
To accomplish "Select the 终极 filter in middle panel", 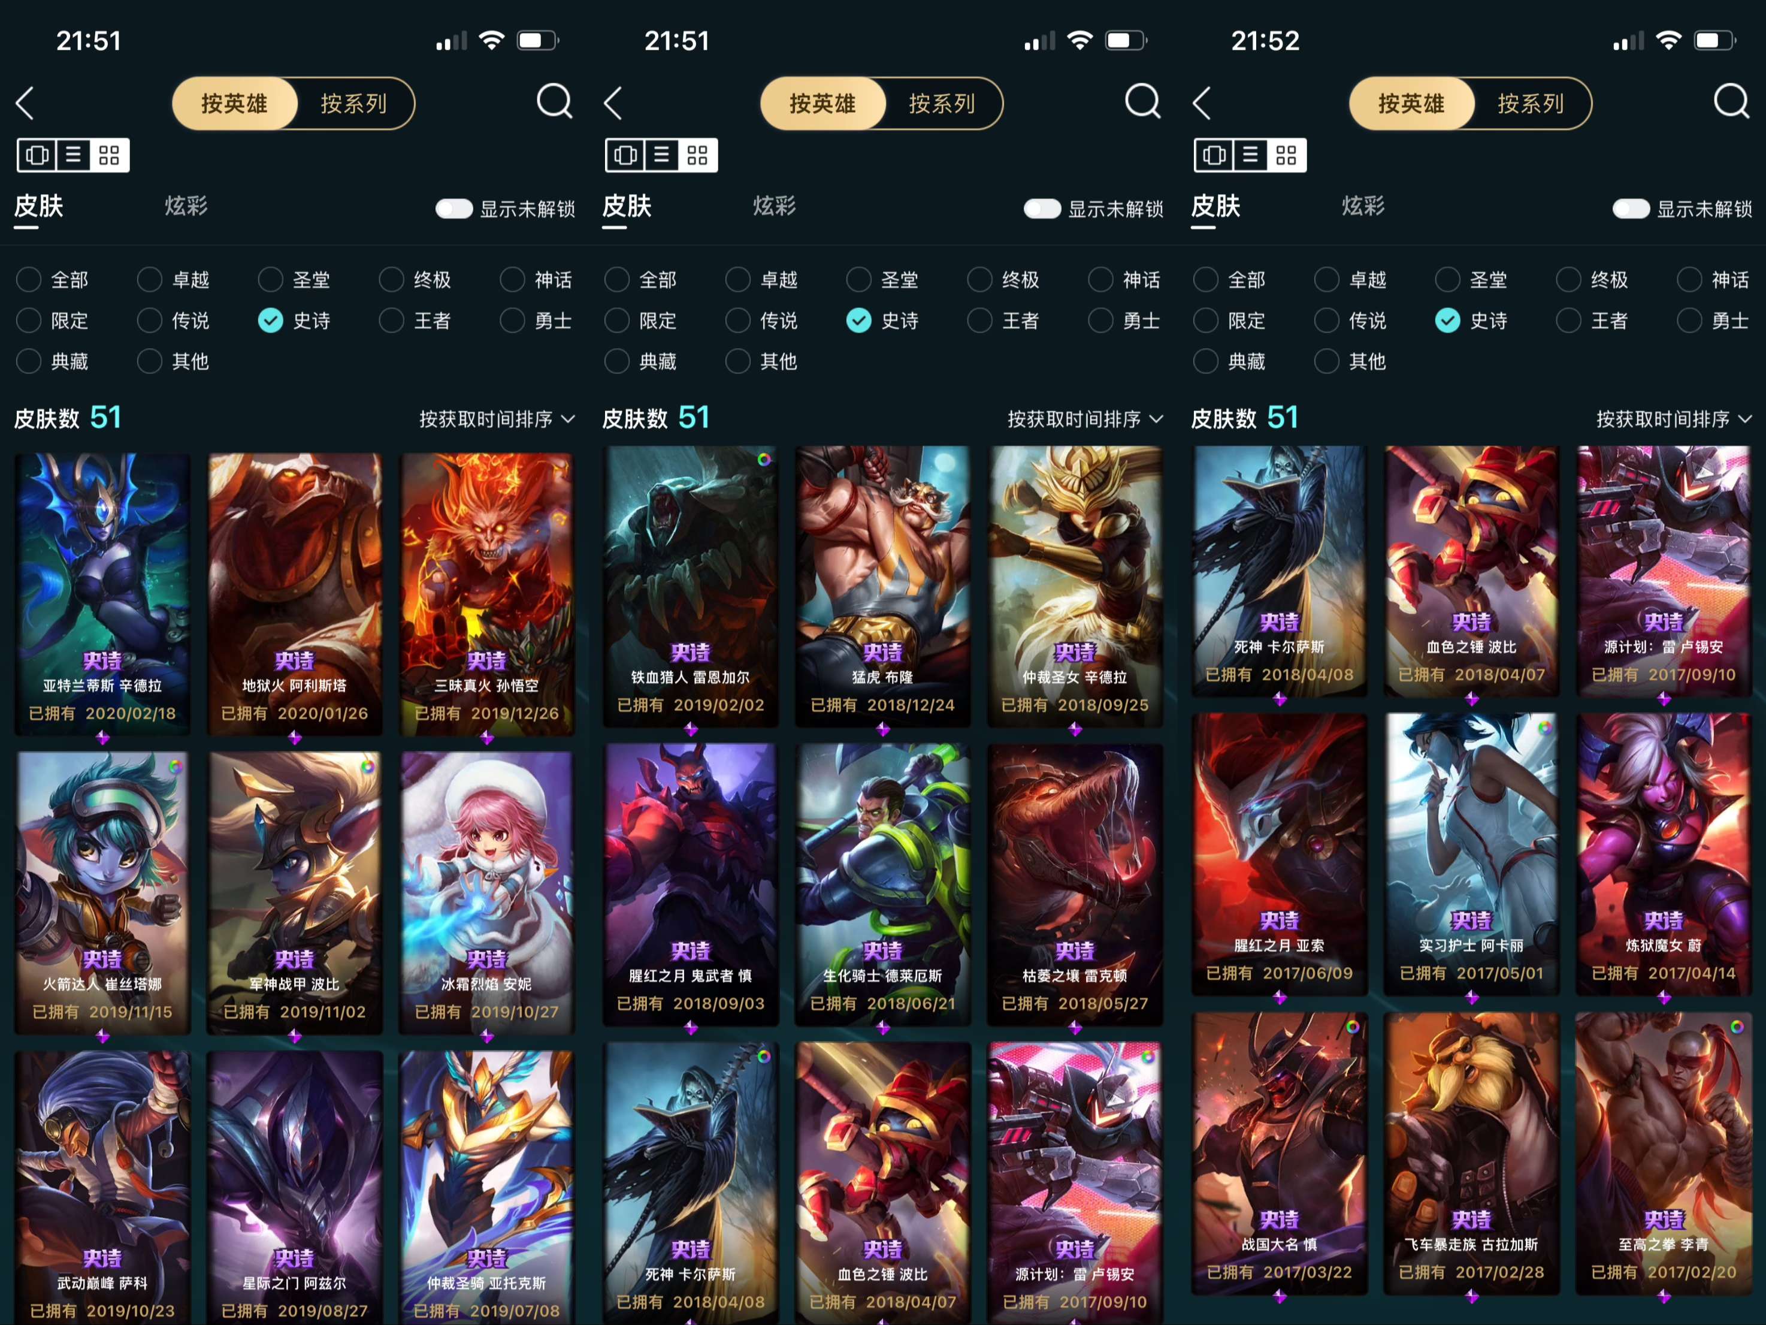I will pyautogui.click(x=1003, y=280).
